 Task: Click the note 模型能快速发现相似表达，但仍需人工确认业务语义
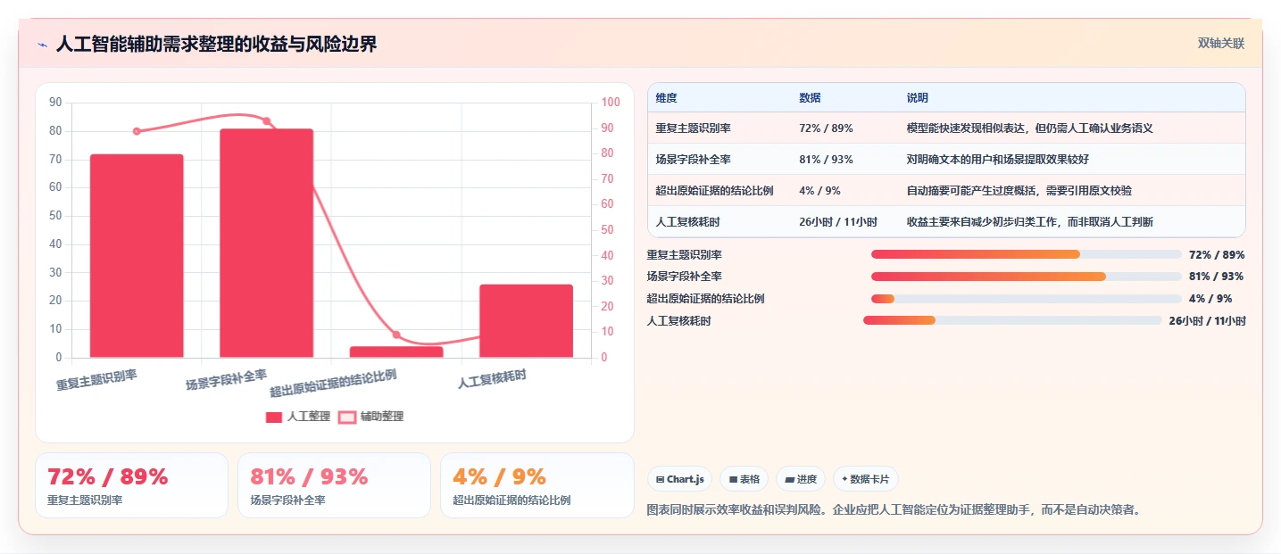tap(1029, 128)
